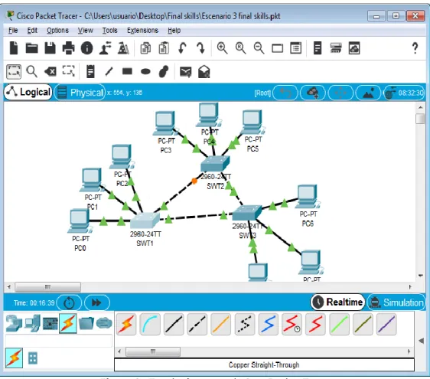The width and height of the screenshot is (430, 379).
Task: Click the cable list horizontal scrollbar thumb
Action: (153, 351)
